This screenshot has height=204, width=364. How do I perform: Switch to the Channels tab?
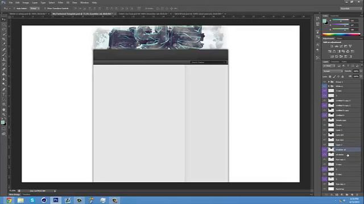point(335,62)
